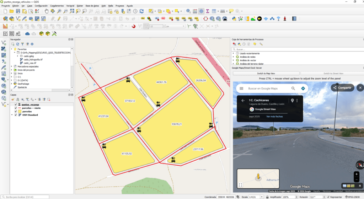
Task: Select the Pan Map hand tool
Action: 47,11
